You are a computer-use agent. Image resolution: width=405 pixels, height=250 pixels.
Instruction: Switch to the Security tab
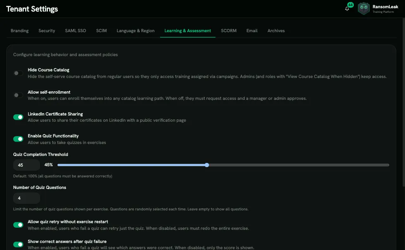pyautogui.click(x=47, y=31)
